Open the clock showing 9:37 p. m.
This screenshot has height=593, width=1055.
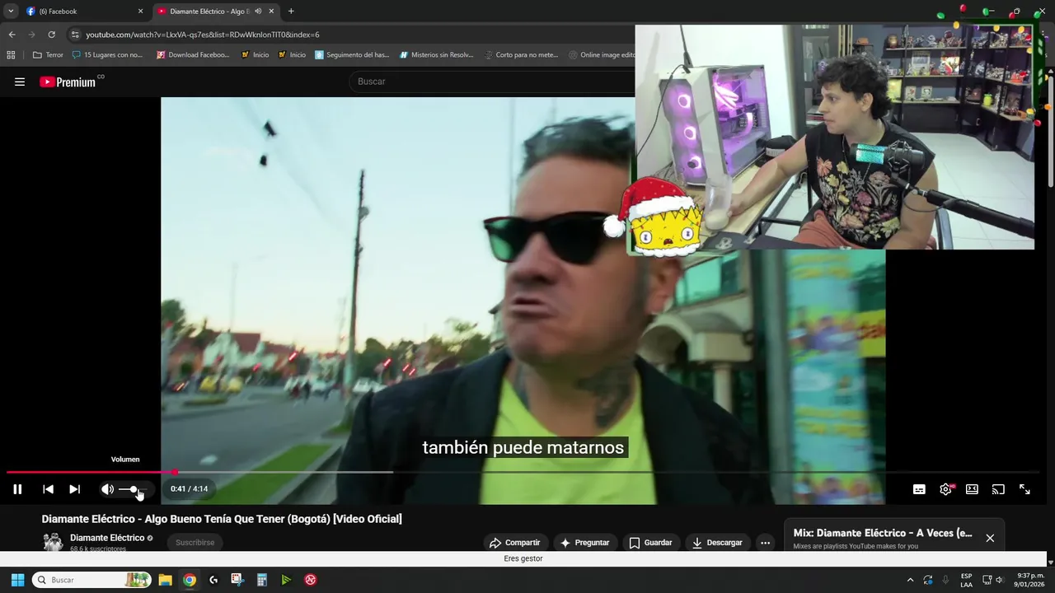pos(1030,580)
